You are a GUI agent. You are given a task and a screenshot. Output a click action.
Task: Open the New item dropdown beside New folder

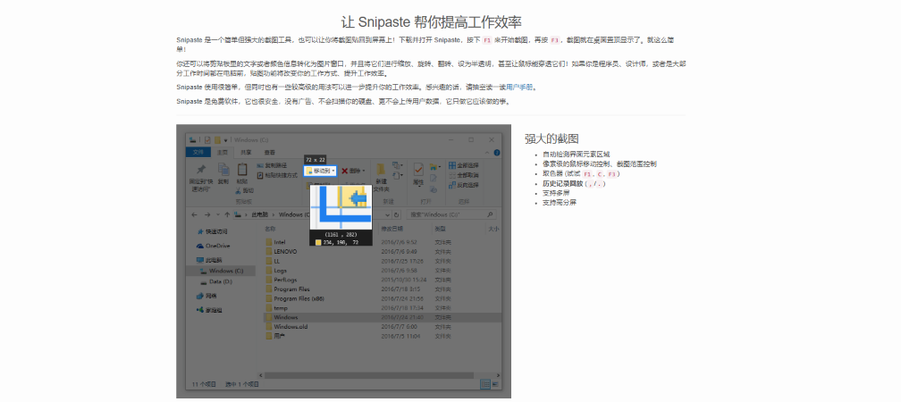tap(397, 166)
